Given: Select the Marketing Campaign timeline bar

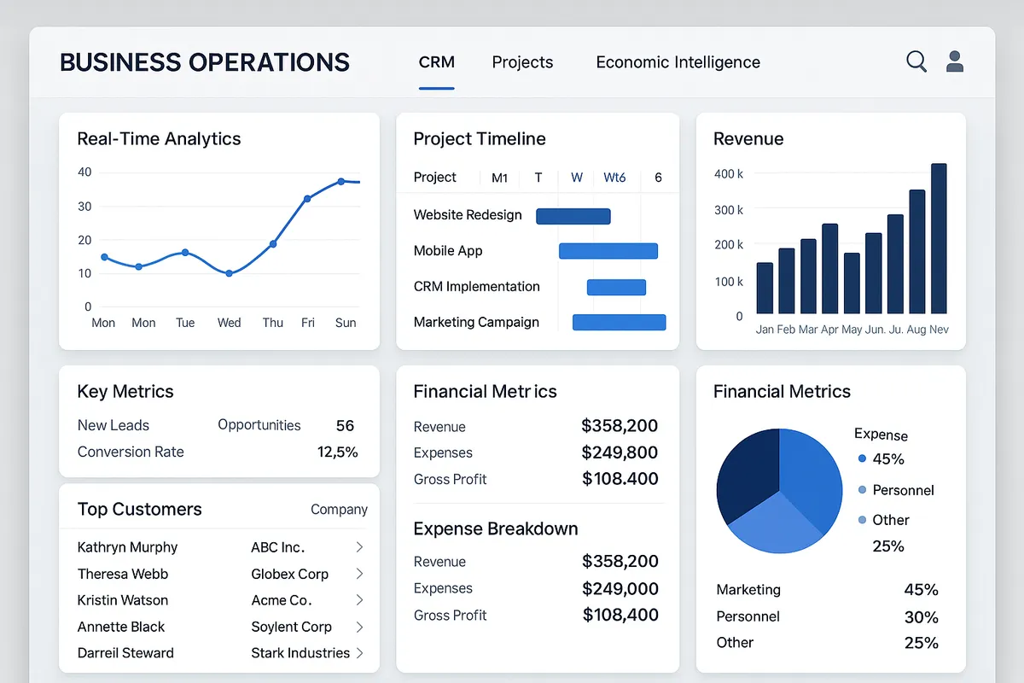Looking at the screenshot, I should tap(620, 322).
